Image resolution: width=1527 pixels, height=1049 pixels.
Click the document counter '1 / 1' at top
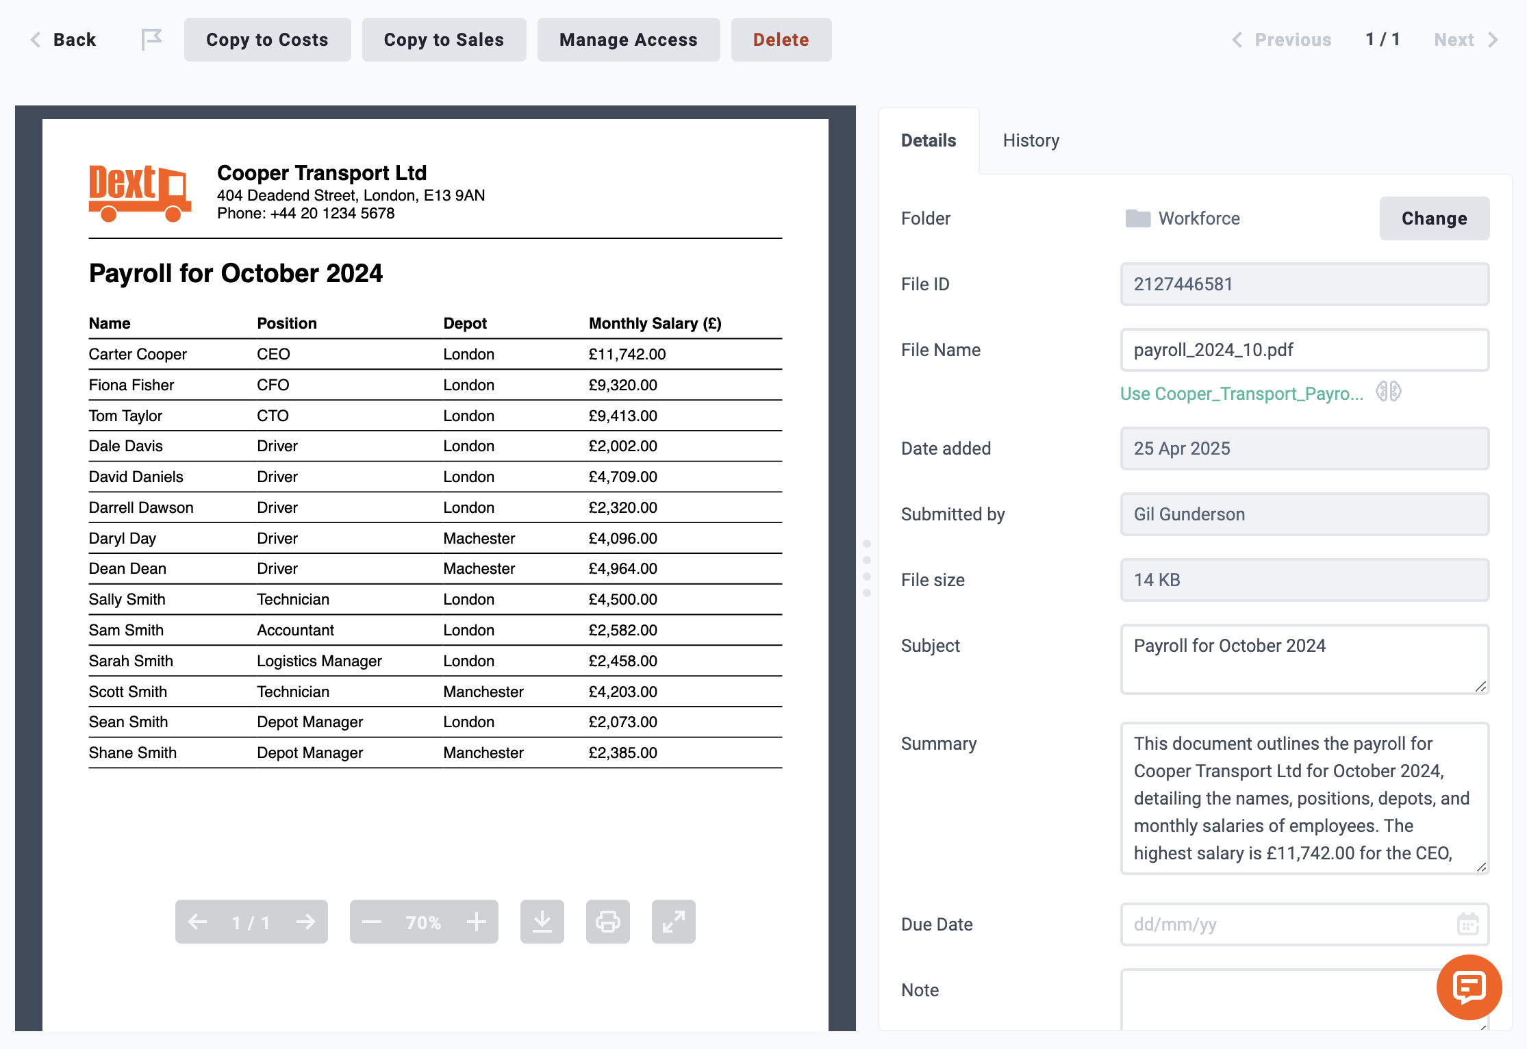1383,40
